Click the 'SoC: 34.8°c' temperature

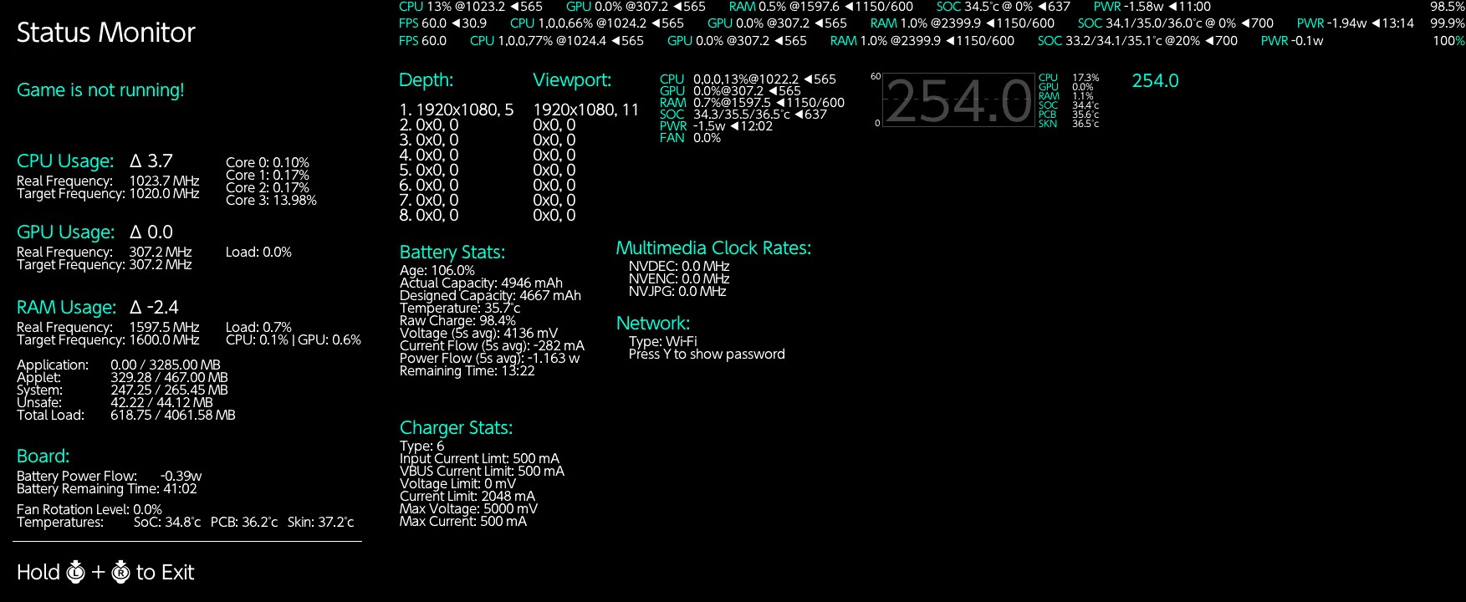click(167, 522)
